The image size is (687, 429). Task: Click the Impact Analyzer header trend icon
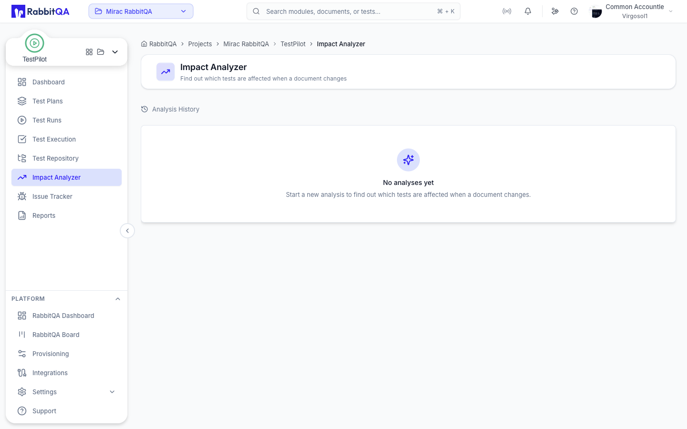[166, 72]
